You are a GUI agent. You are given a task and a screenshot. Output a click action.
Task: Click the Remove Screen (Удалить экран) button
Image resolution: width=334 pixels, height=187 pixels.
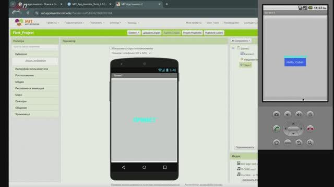tap(172, 33)
